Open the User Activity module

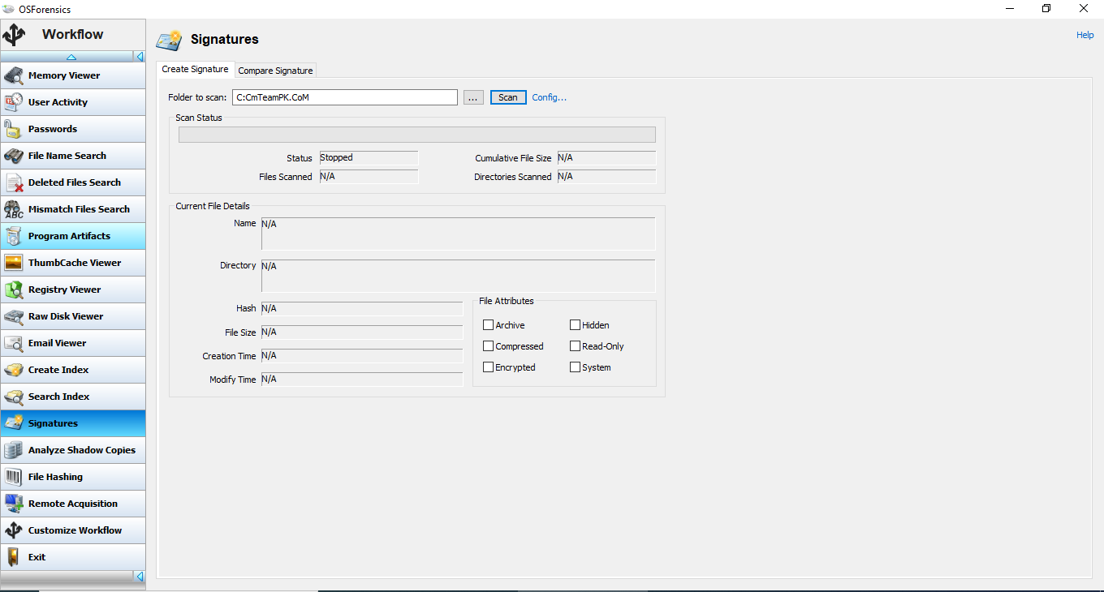coord(73,102)
